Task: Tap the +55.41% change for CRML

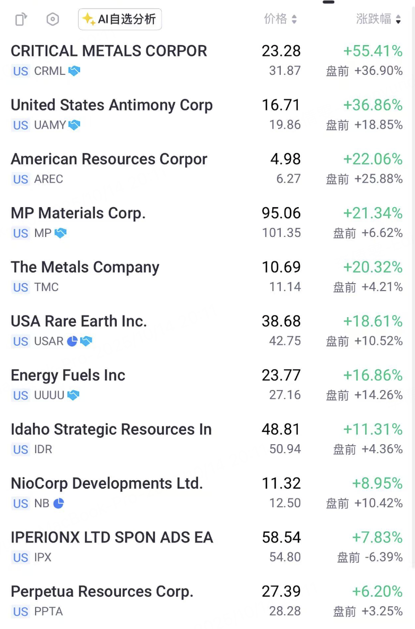Action: (x=373, y=51)
